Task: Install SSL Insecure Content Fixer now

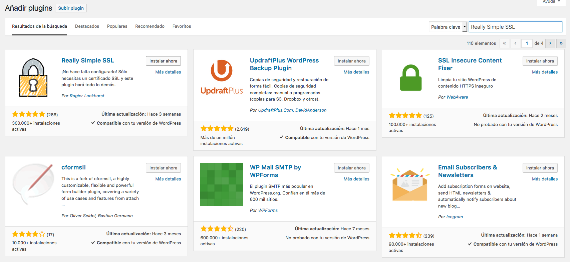Action: pyautogui.click(x=540, y=61)
